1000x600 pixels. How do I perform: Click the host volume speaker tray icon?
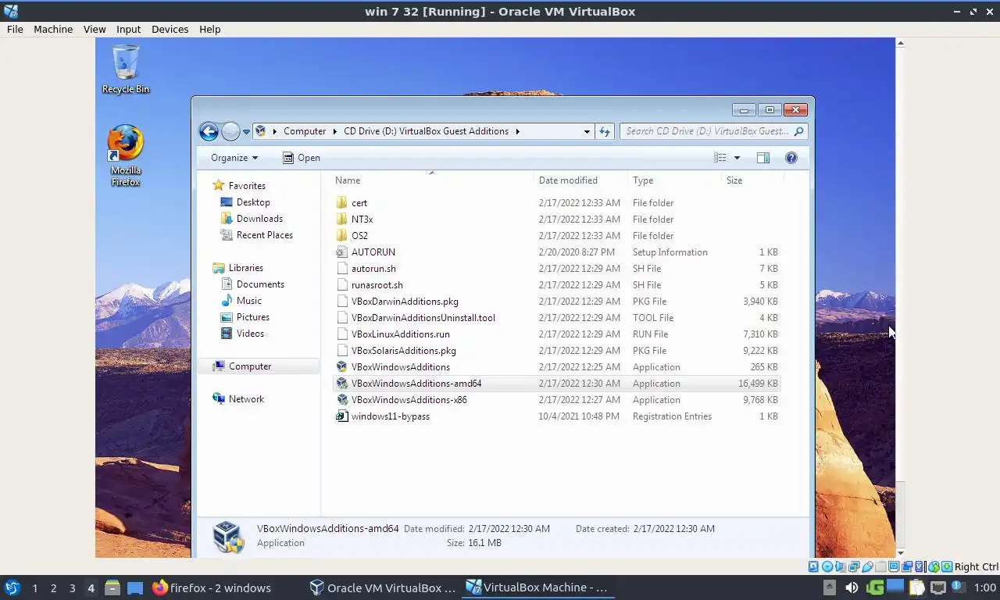click(x=852, y=587)
